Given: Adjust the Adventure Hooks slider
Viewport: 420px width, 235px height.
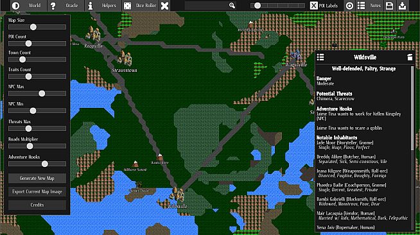Looking at the screenshot, I should [37, 164].
